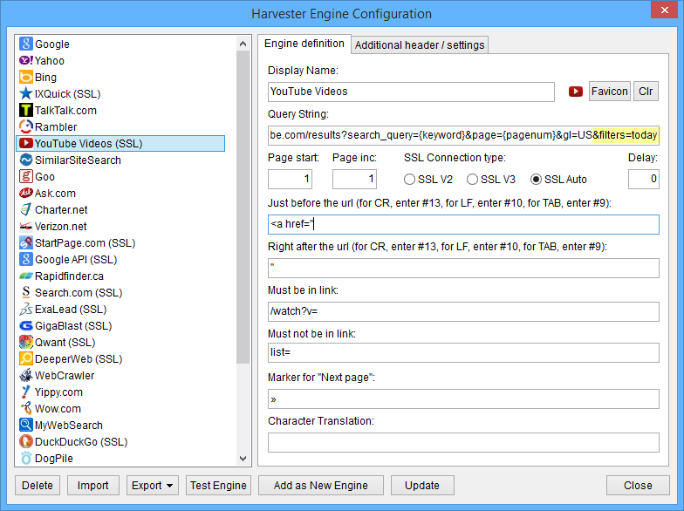This screenshot has width=684, height=511.
Task: Focus the Display Name field
Action: click(411, 92)
